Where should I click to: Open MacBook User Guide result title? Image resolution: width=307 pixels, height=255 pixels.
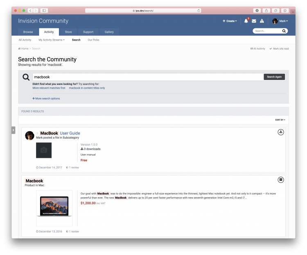click(x=60, y=133)
